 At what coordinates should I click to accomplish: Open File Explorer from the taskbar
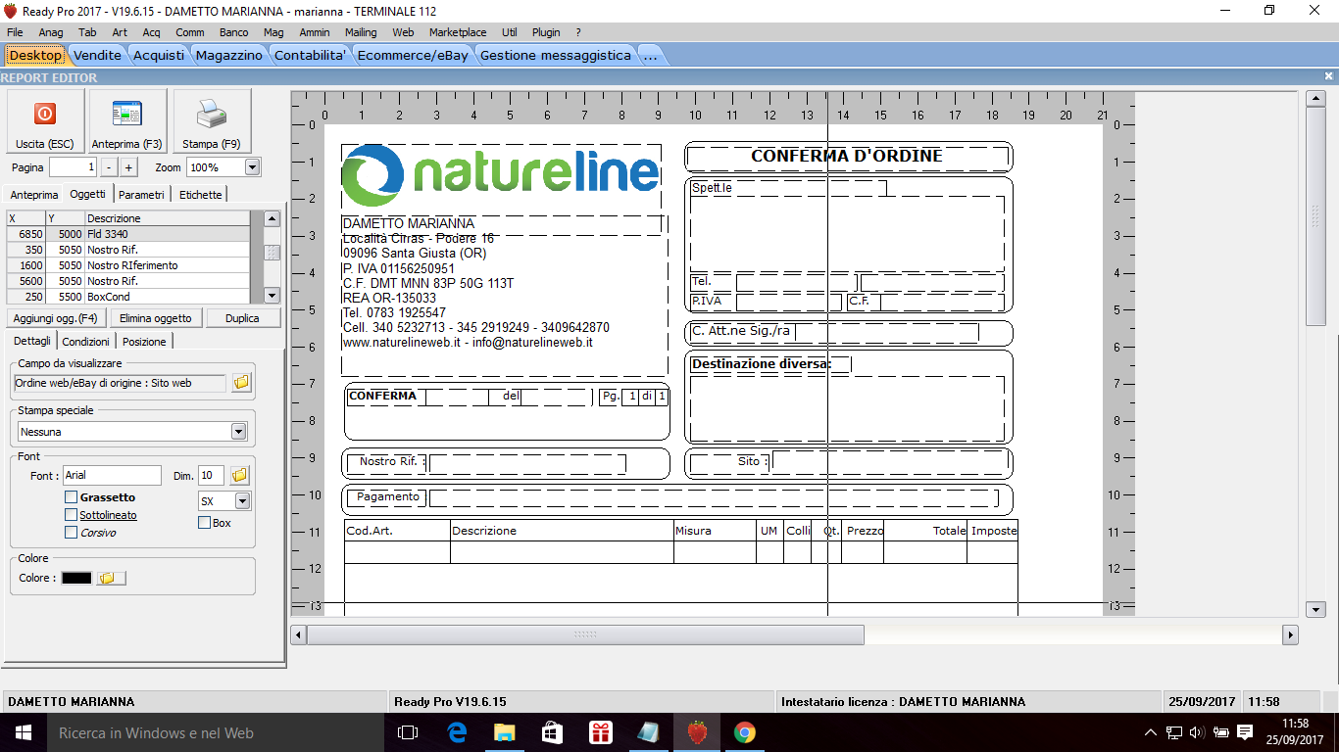click(504, 732)
